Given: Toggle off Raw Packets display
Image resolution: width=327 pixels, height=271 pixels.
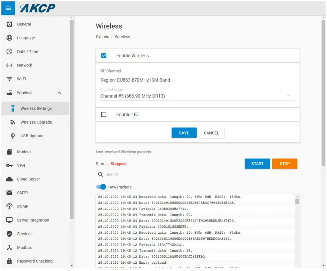Looking at the screenshot, I should (101, 187).
